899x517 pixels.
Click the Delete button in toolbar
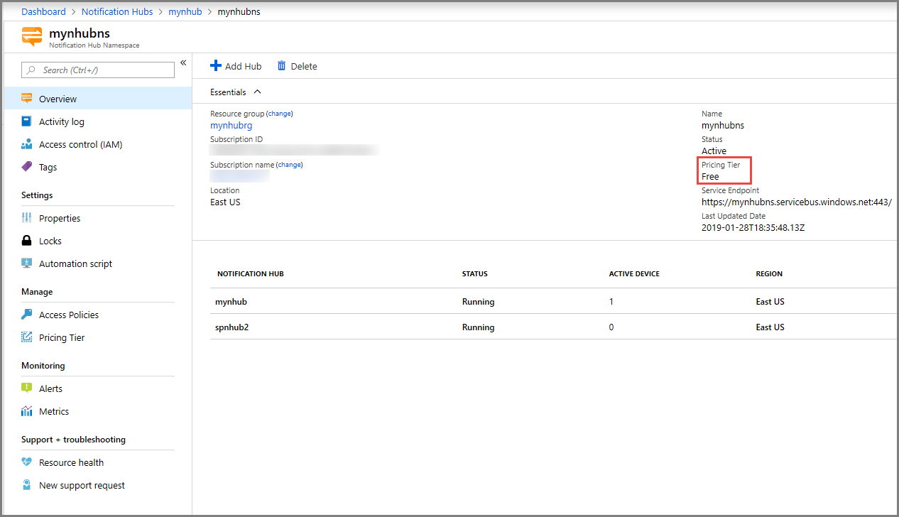297,66
